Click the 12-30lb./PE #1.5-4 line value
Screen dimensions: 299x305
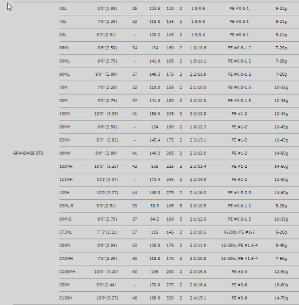240,259
